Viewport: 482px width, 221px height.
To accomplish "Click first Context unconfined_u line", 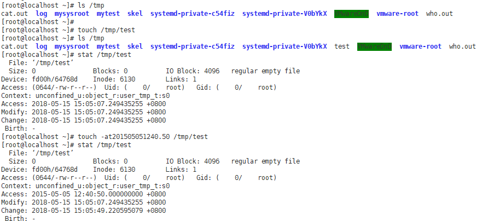I will (x=85, y=96).
